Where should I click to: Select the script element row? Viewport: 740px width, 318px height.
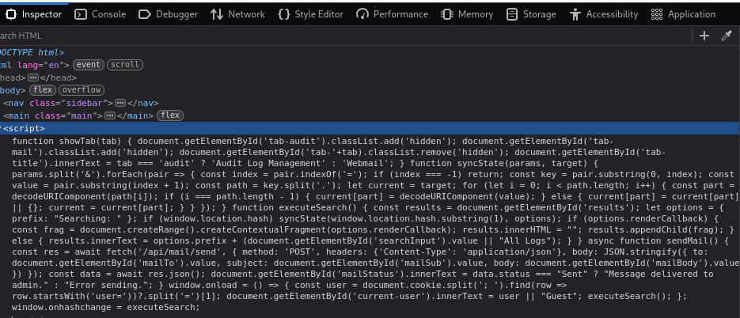(x=370, y=128)
